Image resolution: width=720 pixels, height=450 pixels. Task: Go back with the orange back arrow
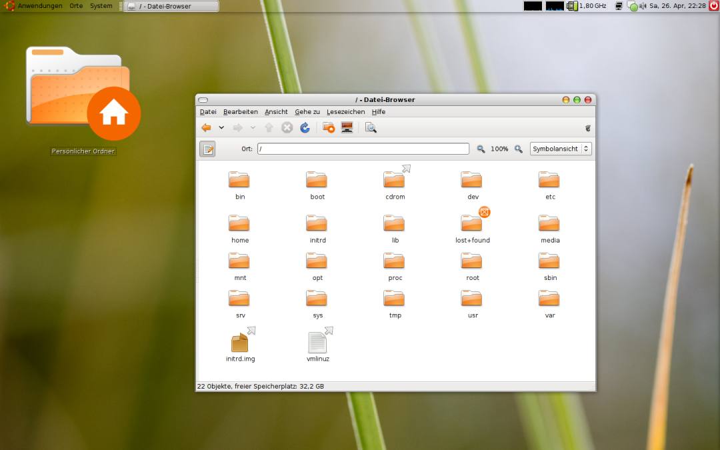click(206, 127)
